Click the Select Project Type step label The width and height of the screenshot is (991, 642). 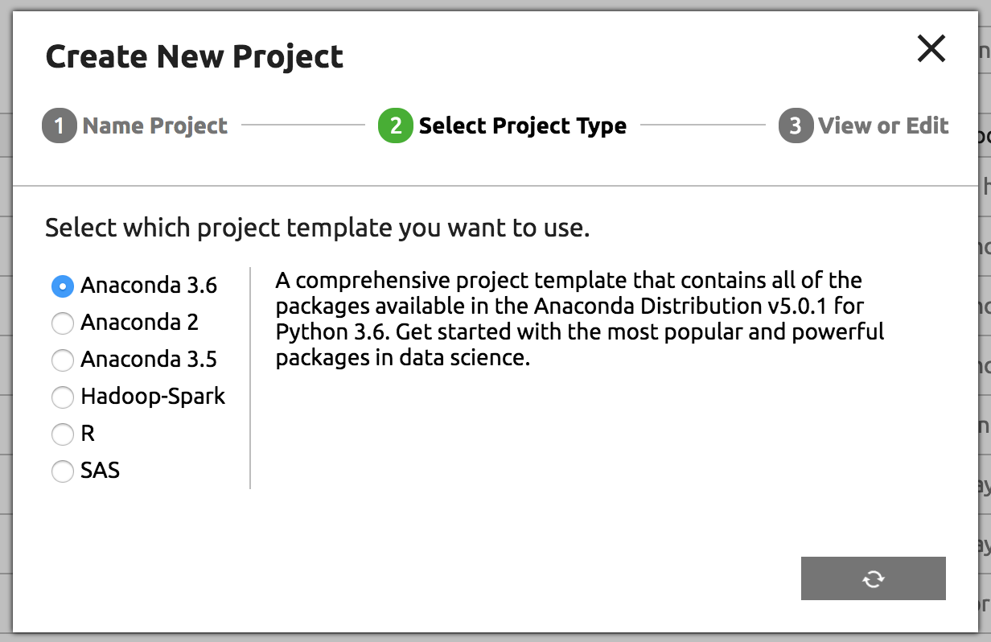[522, 126]
